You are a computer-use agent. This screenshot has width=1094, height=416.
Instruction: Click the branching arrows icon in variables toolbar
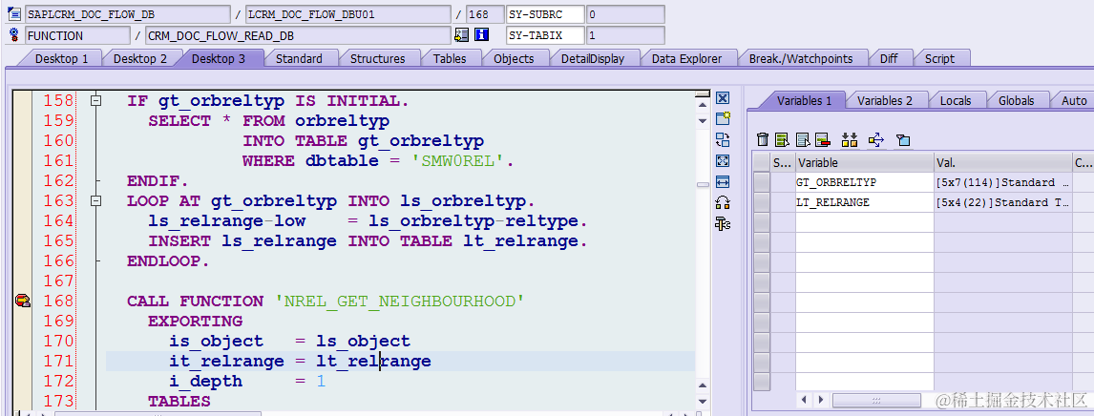click(876, 140)
